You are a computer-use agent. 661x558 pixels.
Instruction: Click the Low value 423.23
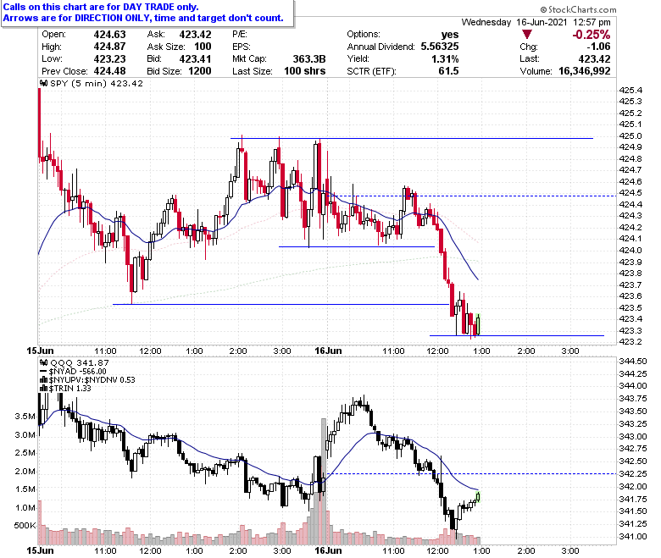(x=109, y=59)
